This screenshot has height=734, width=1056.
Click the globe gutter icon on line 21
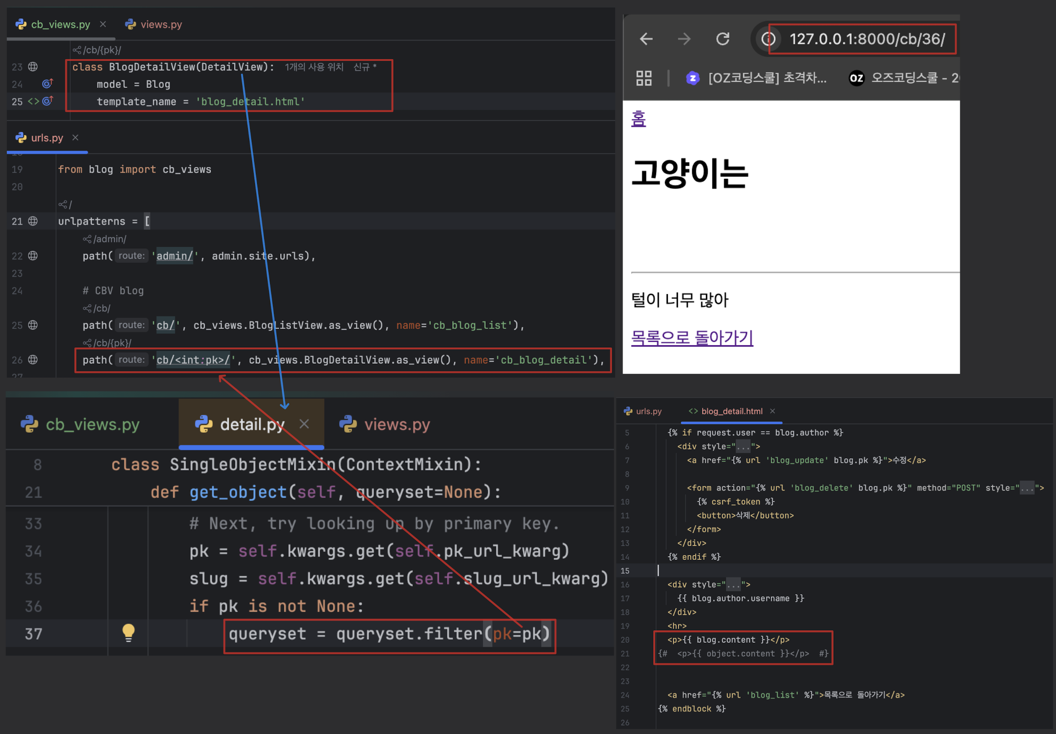[x=33, y=221]
